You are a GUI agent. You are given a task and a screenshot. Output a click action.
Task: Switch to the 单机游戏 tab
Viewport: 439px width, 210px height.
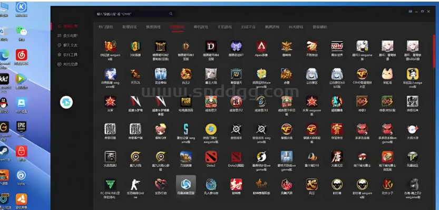pos(201,27)
